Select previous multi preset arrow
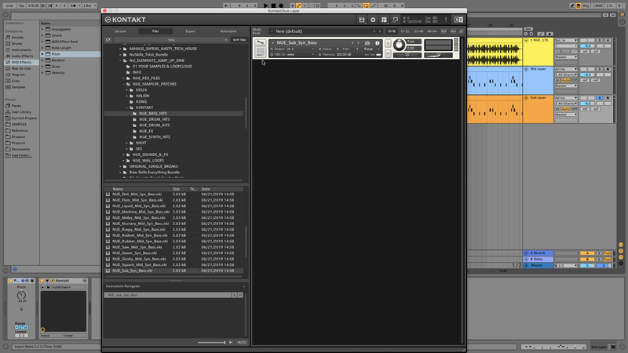 374,31
